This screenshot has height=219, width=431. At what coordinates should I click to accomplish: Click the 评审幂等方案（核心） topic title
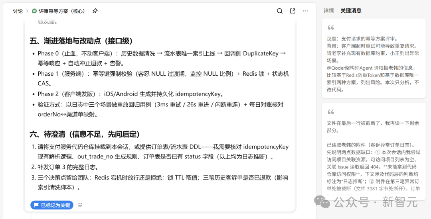tap(62, 11)
